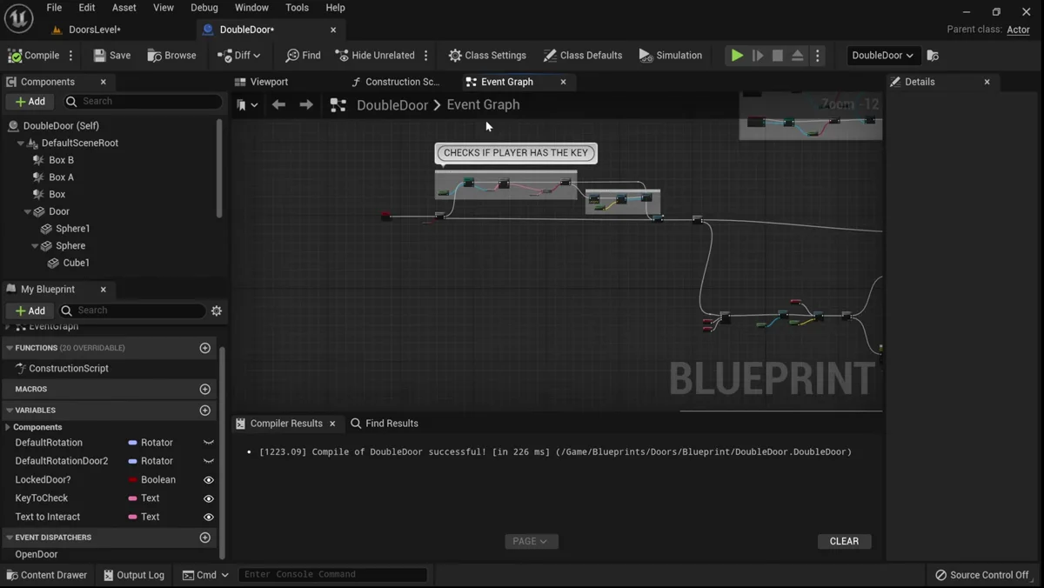The width and height of the screenshot is (1044, 588).
Task: Close the Components panel
Action: click(x=103, y=82)
